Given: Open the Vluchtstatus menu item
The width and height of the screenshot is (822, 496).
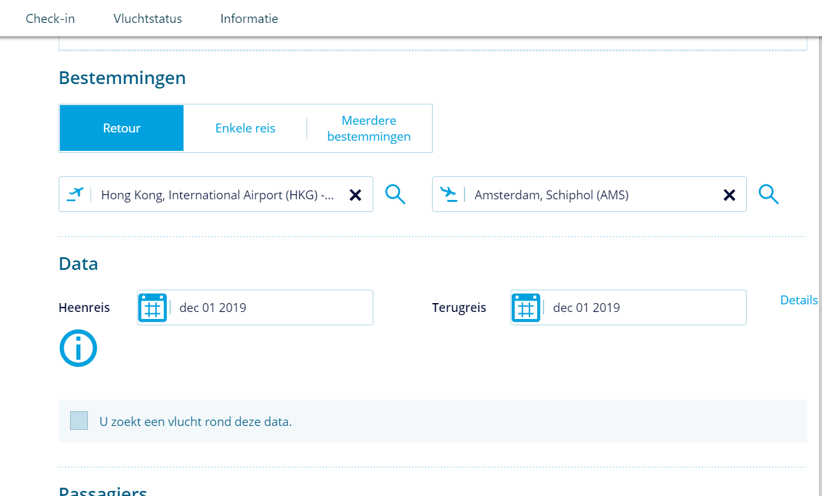Looking at the screenshot, I should pyautogui.click(x=148, y=18).
